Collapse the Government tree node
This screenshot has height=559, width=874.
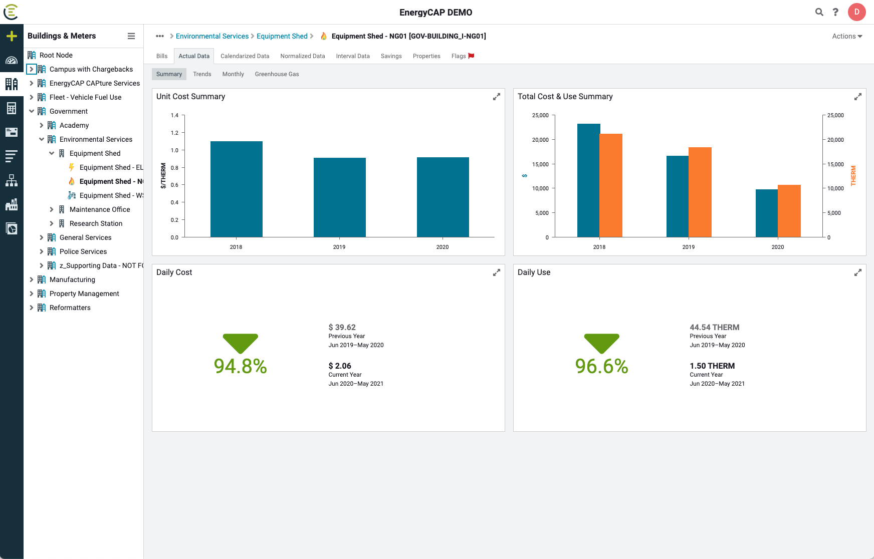coord(32,111)
